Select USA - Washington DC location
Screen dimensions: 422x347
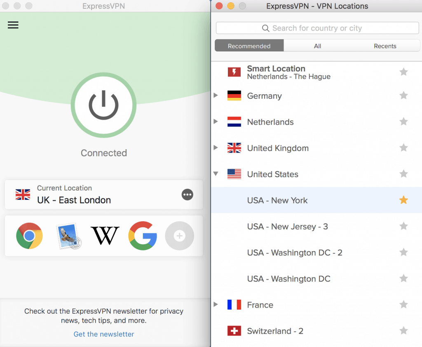click(x=316, y=278)
